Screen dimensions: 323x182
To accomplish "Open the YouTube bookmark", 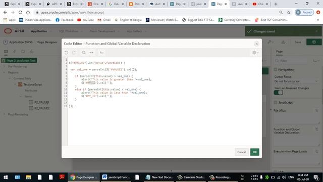I will pos(85,20).
